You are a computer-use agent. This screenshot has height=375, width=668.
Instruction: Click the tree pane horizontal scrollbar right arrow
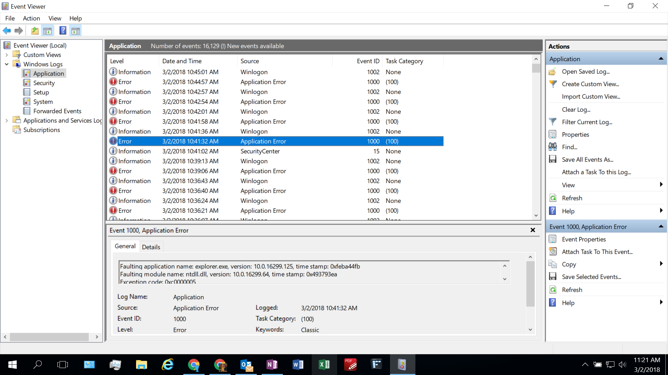[x=97, y=337]
